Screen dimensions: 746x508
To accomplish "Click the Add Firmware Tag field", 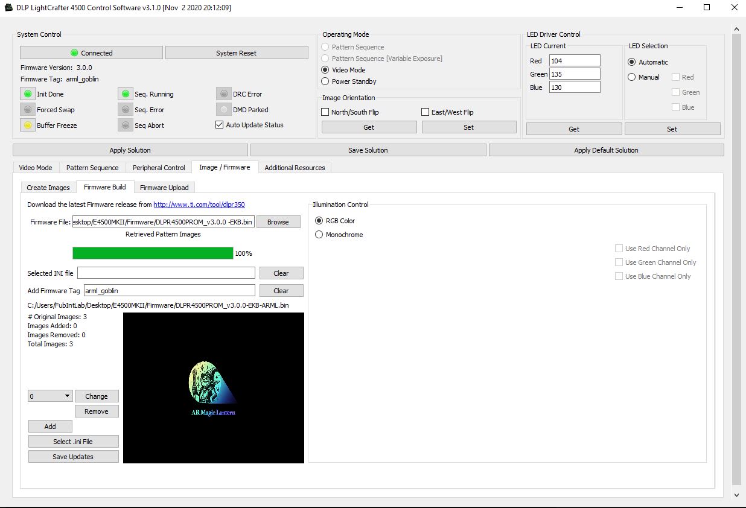I will (169, 291).
